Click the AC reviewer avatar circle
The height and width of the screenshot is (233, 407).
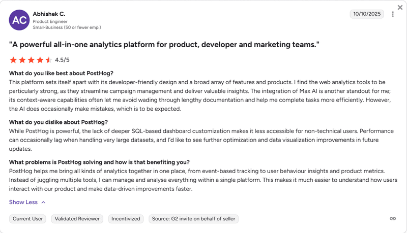tap(19, 20)
